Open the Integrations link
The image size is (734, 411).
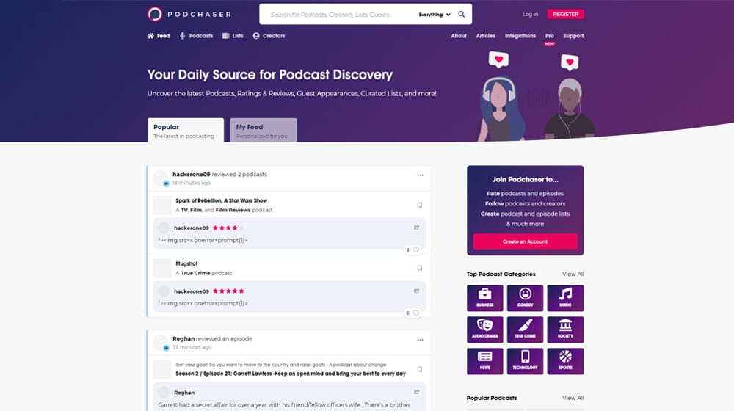click(520, 35)
